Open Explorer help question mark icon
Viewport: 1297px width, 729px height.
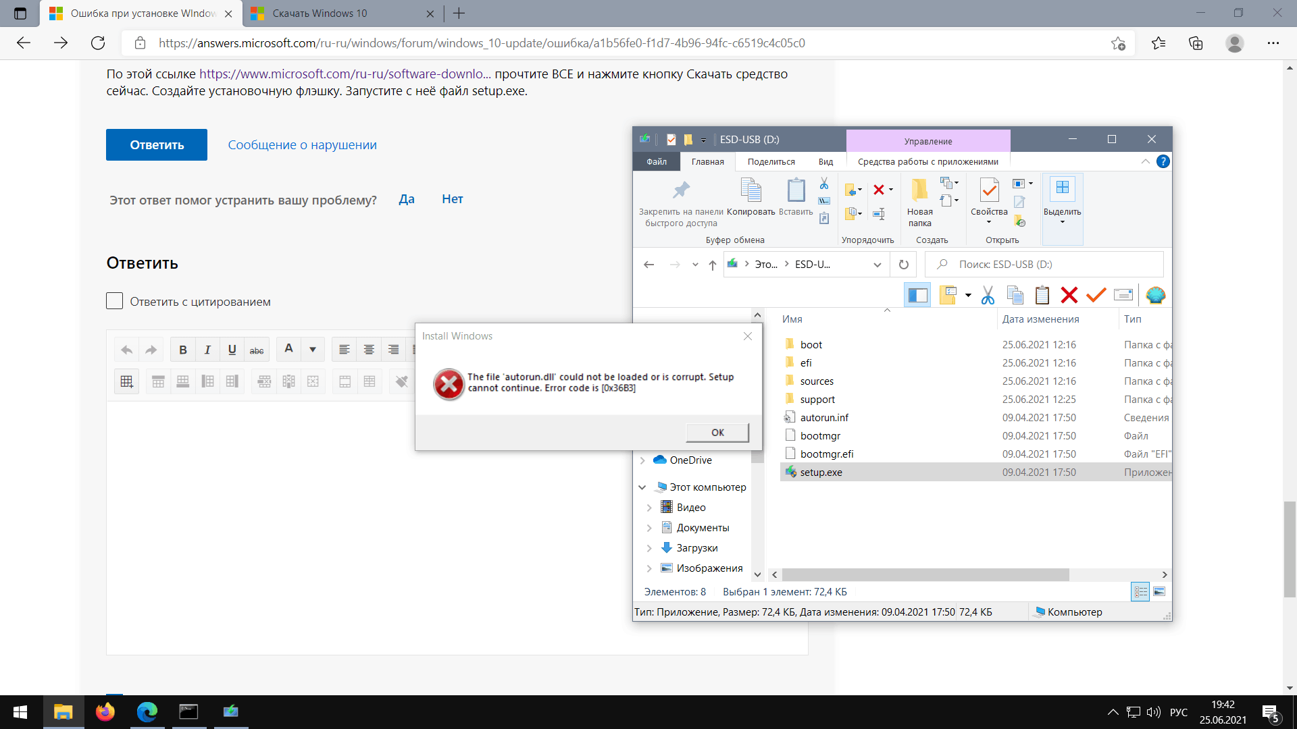click(x=1163, y=161)
